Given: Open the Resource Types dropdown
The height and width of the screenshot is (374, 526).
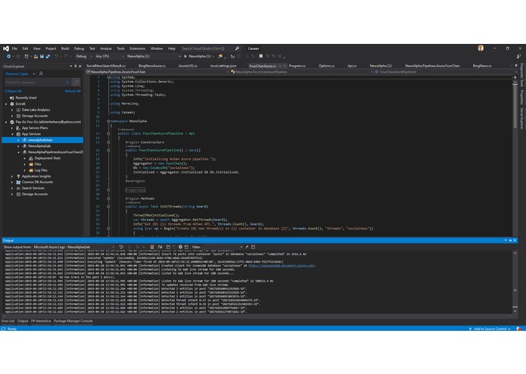Looking at the screenshot, I should [x=20, y=73].
